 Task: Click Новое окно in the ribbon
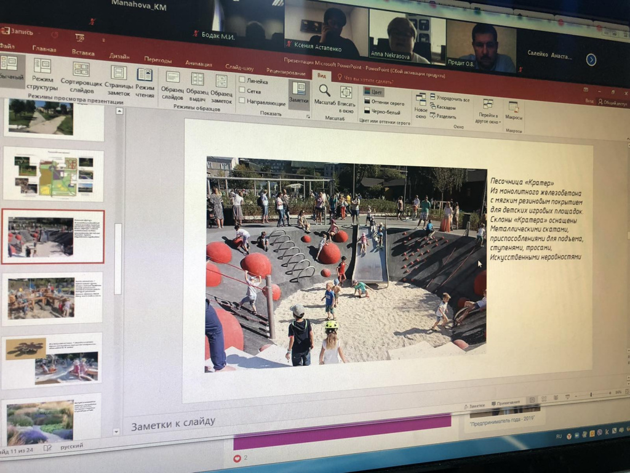(x=421, y=104)
